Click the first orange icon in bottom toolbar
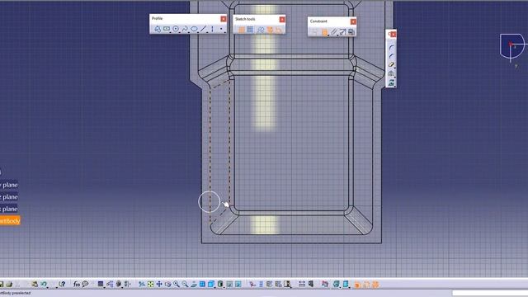The width and height of the screenshot is (528, 297). click(357, 285)
